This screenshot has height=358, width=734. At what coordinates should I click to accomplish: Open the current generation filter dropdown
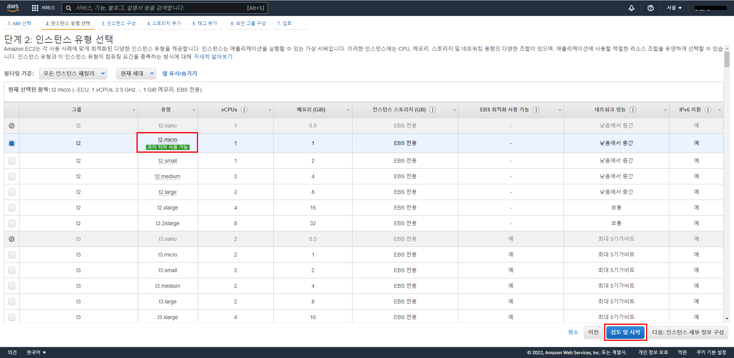point(136,73)
